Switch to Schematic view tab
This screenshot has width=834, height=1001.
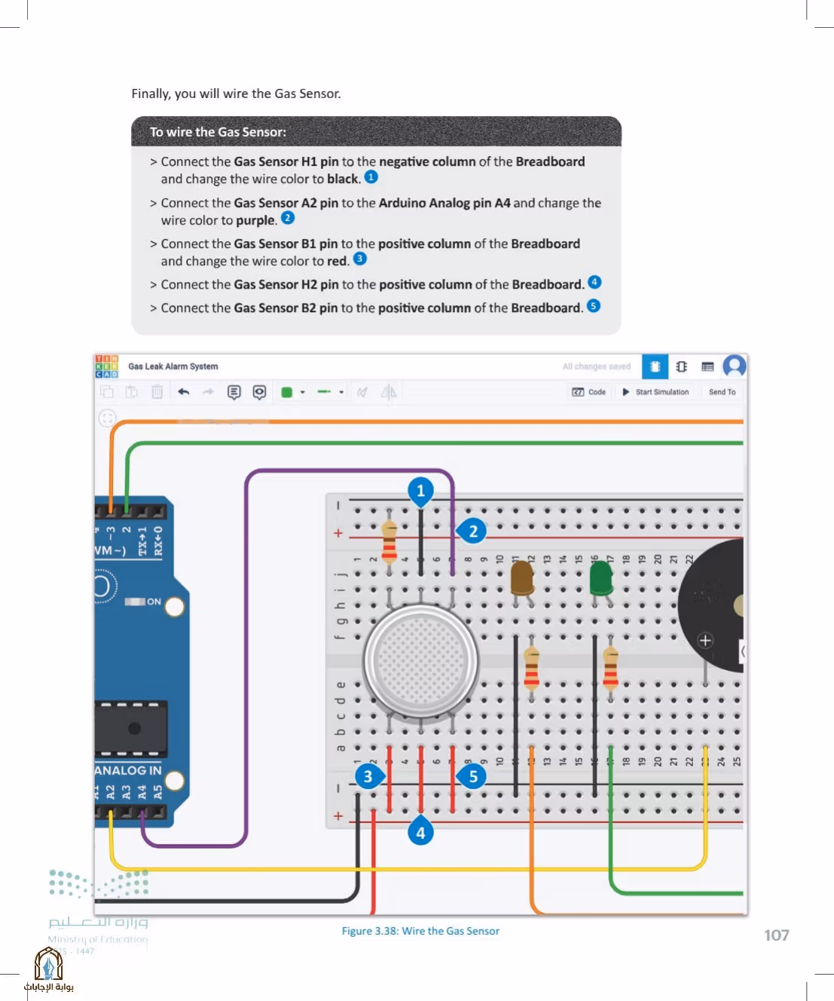681,366
